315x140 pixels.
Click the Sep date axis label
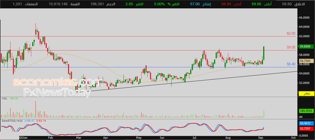tap(261, 138)
